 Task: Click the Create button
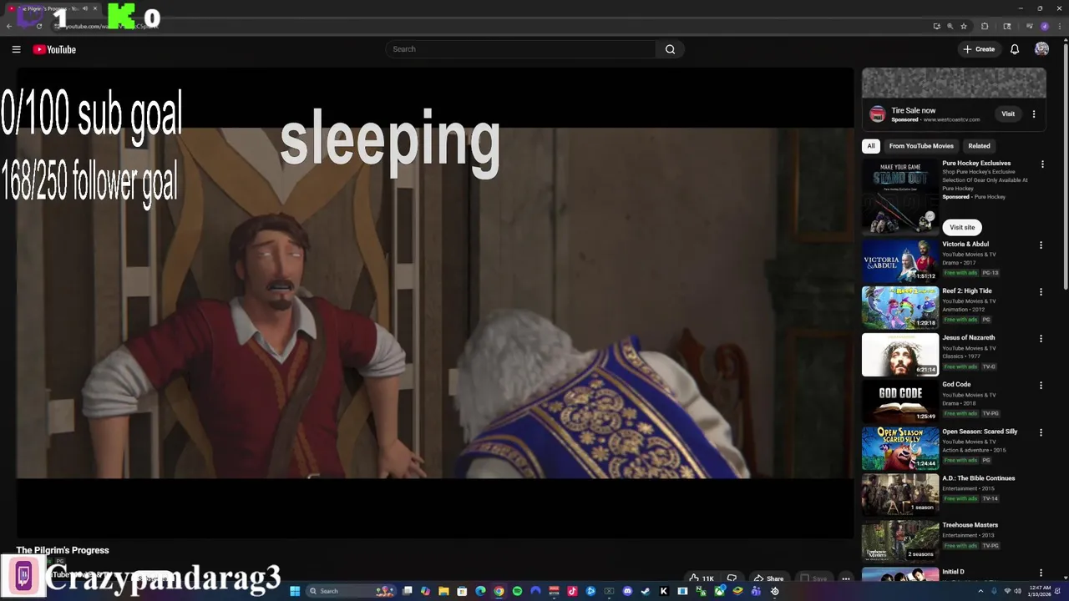click(979, 49)
